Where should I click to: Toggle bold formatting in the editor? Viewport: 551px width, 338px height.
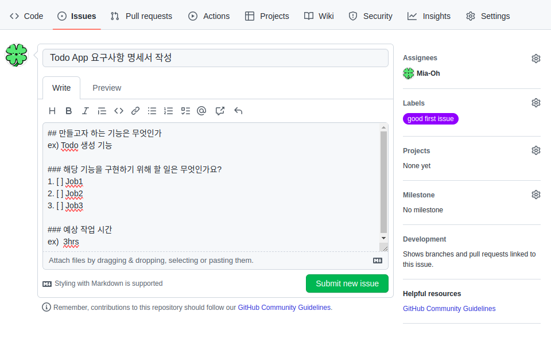[x=68, y=111]
